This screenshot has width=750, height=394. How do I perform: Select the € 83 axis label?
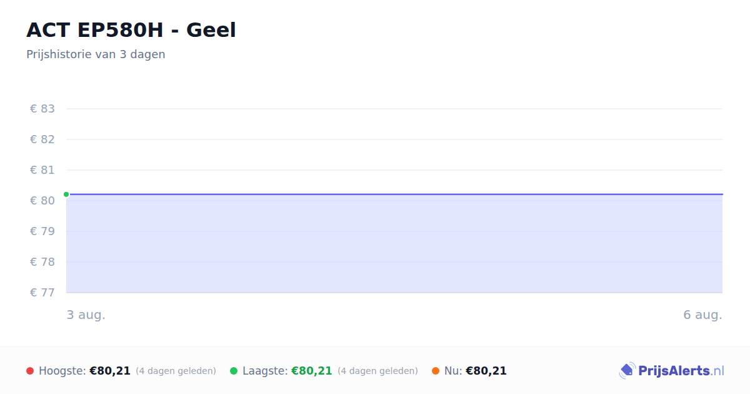click(42, 109)
